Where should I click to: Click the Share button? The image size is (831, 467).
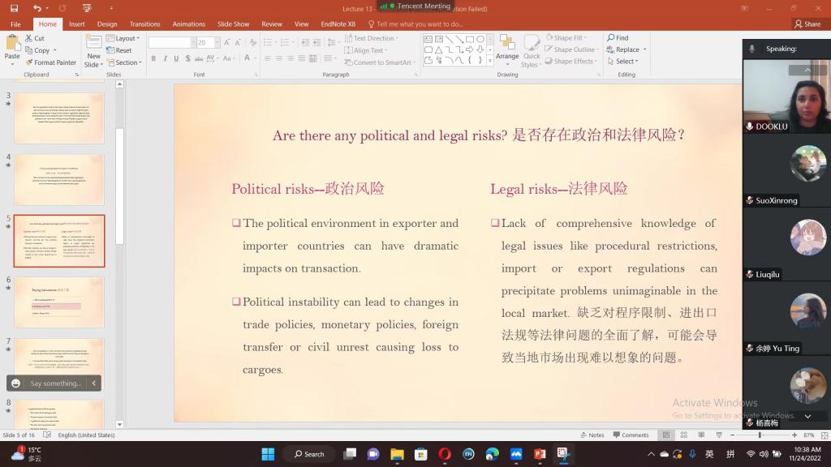pos(807,24)
